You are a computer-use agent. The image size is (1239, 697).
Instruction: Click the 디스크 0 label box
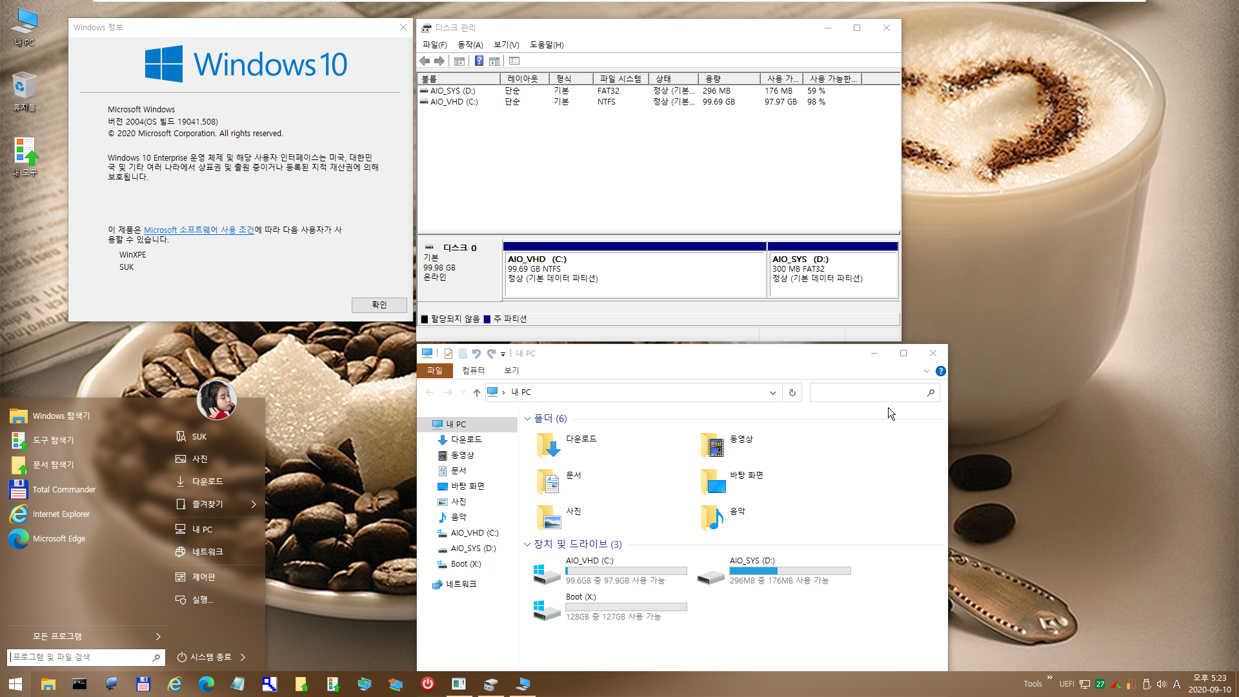pos(459,270)
